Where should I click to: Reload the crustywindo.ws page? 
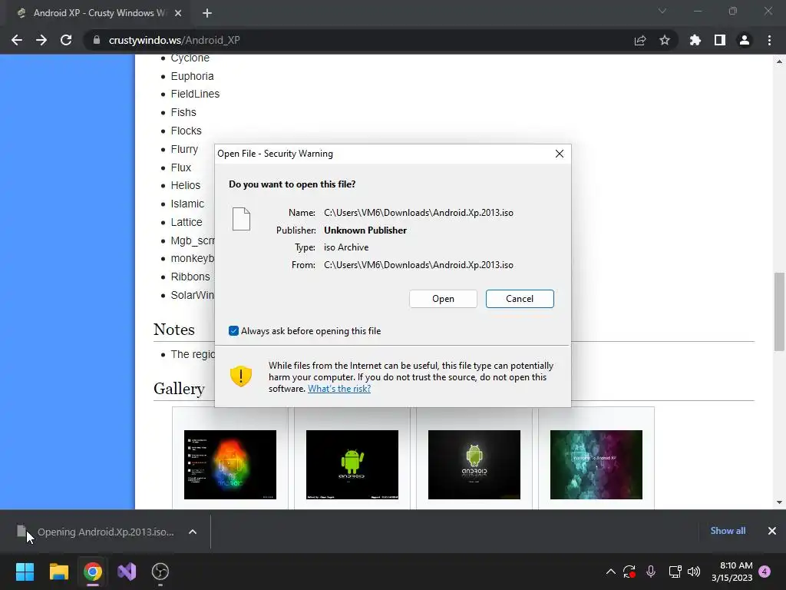coord(66,40)
